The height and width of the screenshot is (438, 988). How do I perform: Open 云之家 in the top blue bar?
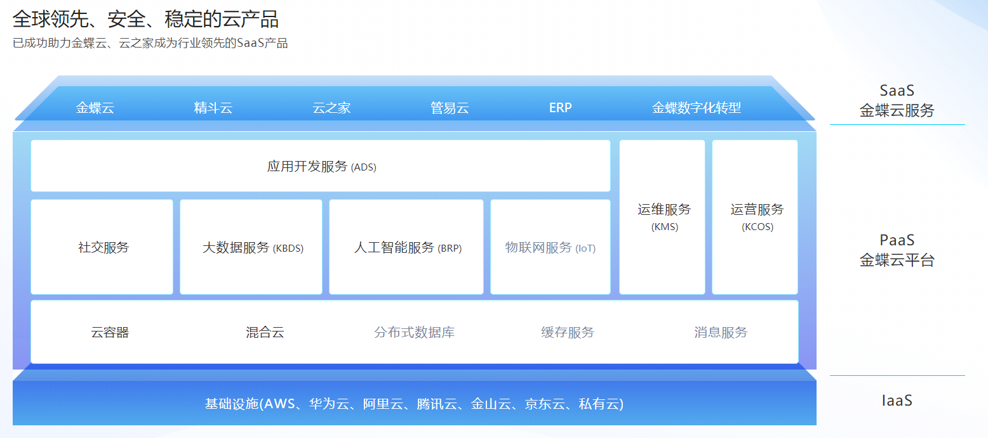[331, 108]
